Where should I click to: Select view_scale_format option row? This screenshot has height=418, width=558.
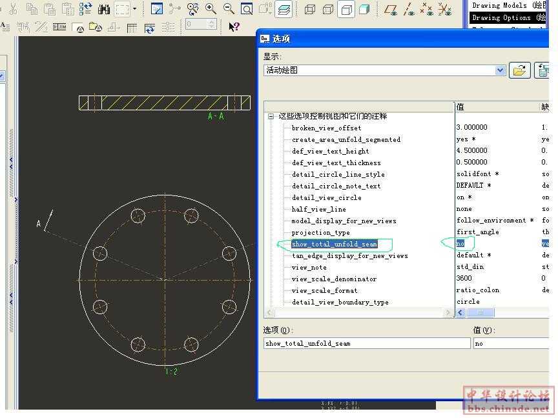pos(324,290)
